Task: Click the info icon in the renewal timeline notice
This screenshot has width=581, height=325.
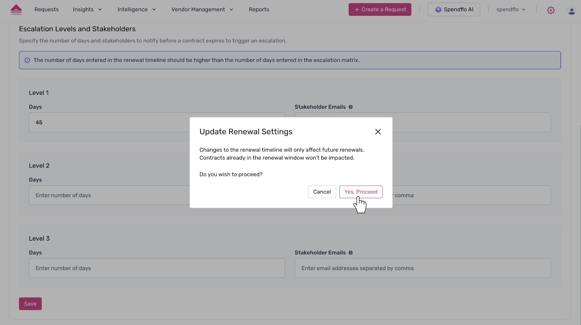Action: coord(27,60)
